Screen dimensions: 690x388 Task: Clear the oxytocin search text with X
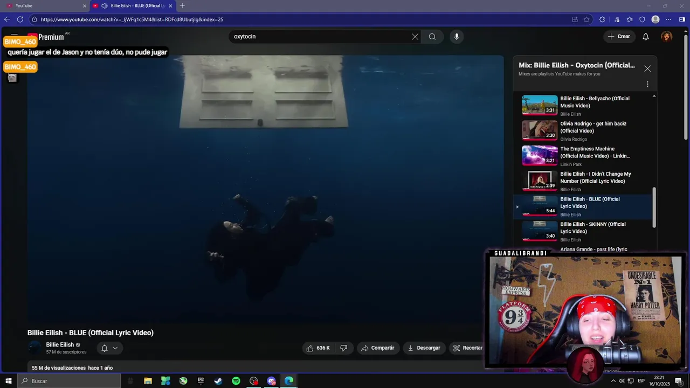(x=415, y=37)
